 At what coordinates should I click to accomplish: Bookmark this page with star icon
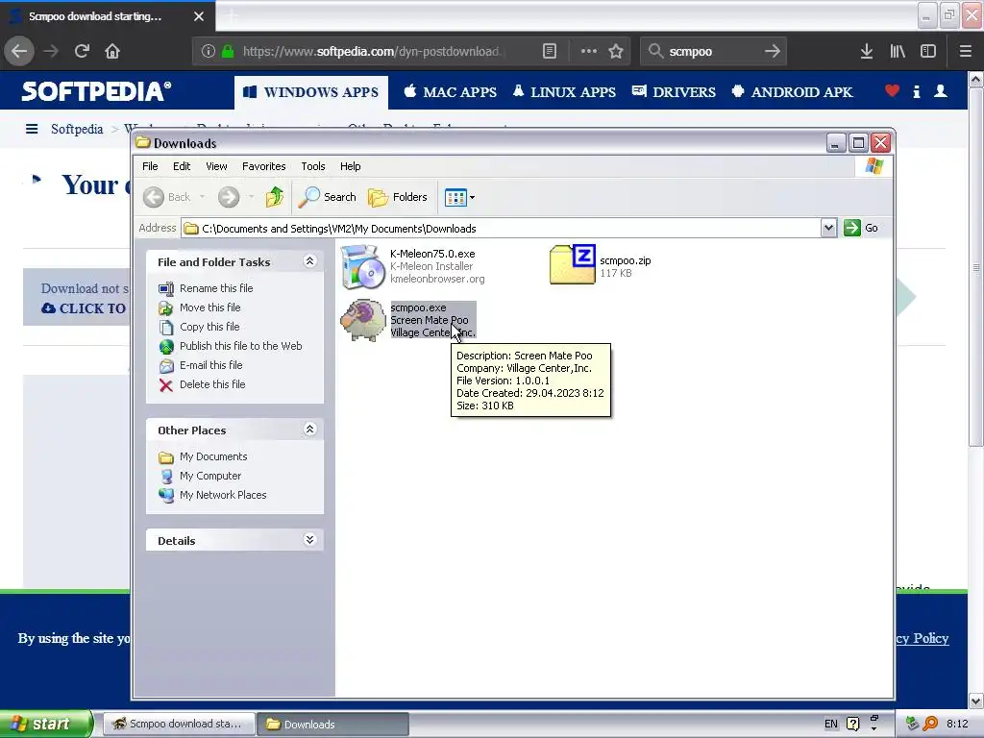pos(616,52)
